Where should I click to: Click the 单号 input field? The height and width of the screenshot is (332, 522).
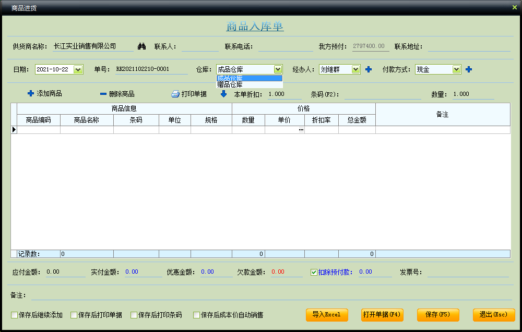(151, 69)
